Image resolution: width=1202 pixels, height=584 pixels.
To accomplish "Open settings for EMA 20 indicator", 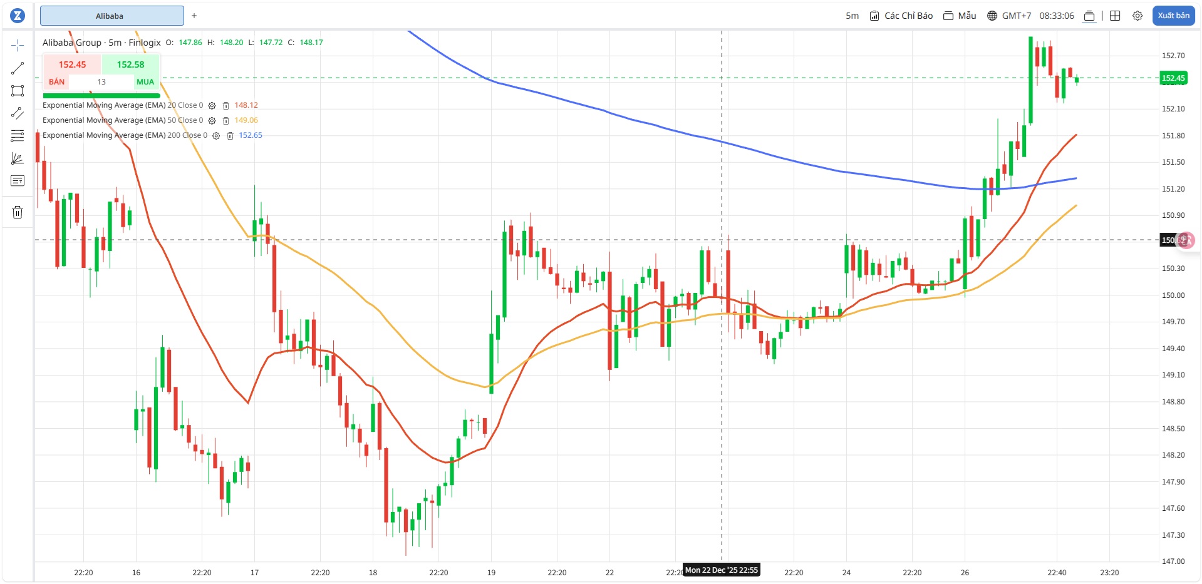I will coord(212,106).
